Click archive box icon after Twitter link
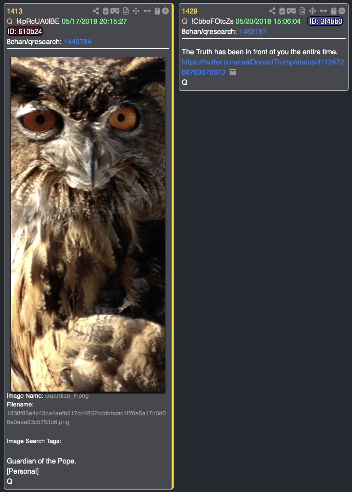Viewport: 352px width, 492px height. click(x=233, y=72)
